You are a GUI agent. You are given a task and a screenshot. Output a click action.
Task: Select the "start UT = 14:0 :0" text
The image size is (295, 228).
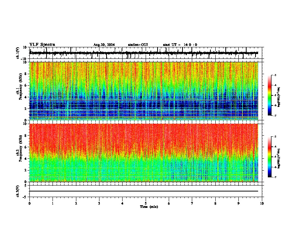[x=180, y=45]
